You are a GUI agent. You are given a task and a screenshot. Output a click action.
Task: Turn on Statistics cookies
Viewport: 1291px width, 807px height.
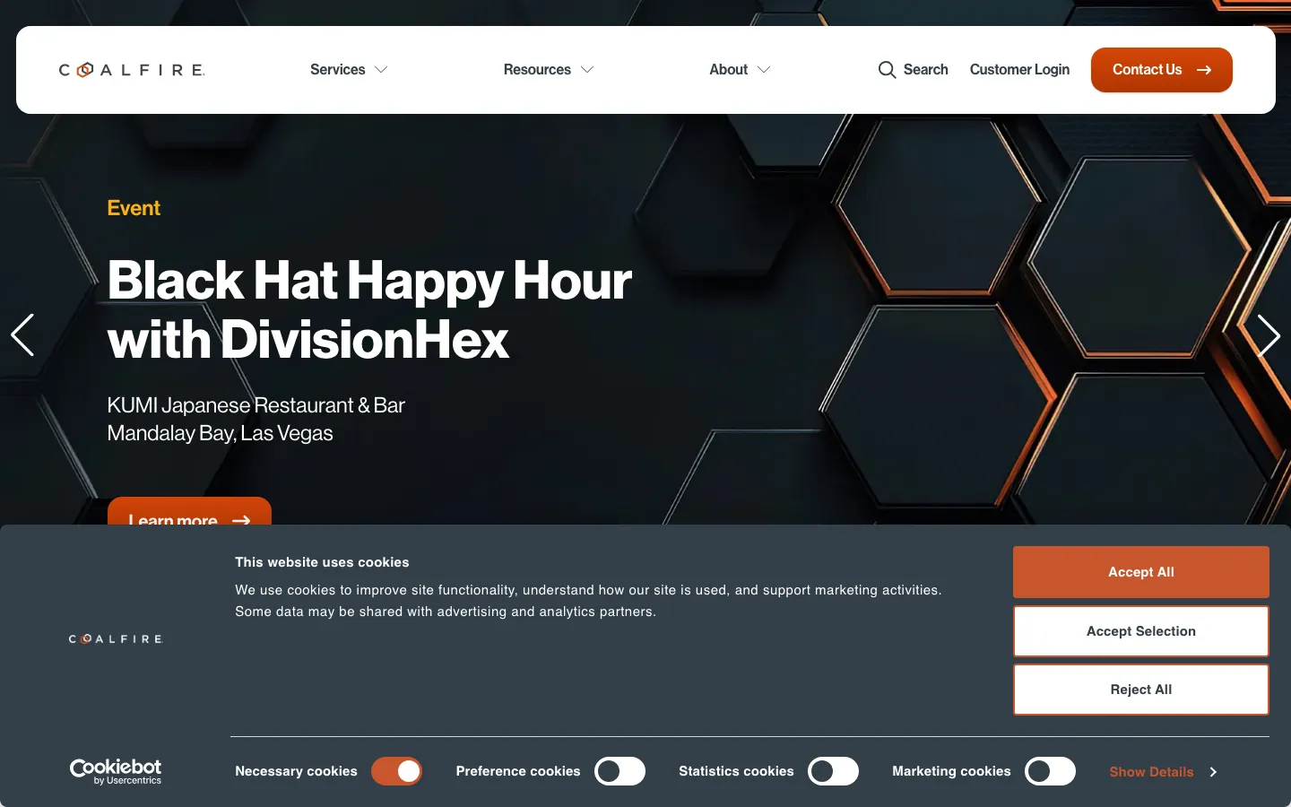point(833,771)
